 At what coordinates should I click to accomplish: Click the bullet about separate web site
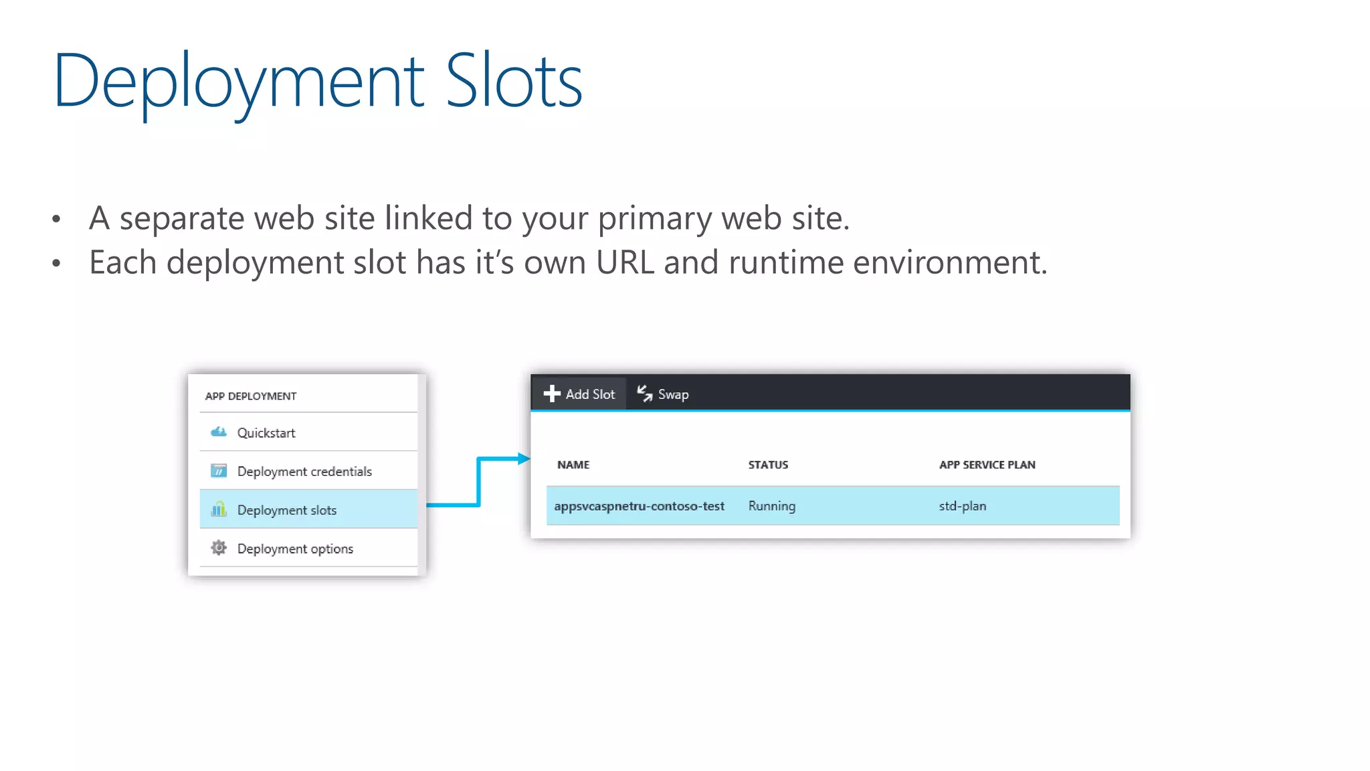pyautogui.click(x=469, y=218)
